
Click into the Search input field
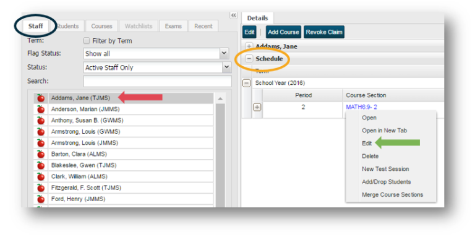pyautogui.click(x=157, y=82)
